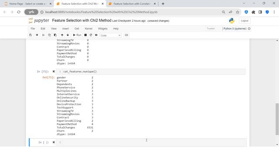The width and height of the screenshot is (279, 157).
Task: Bookmark this page star icon
Action: (x=238, y=12)
